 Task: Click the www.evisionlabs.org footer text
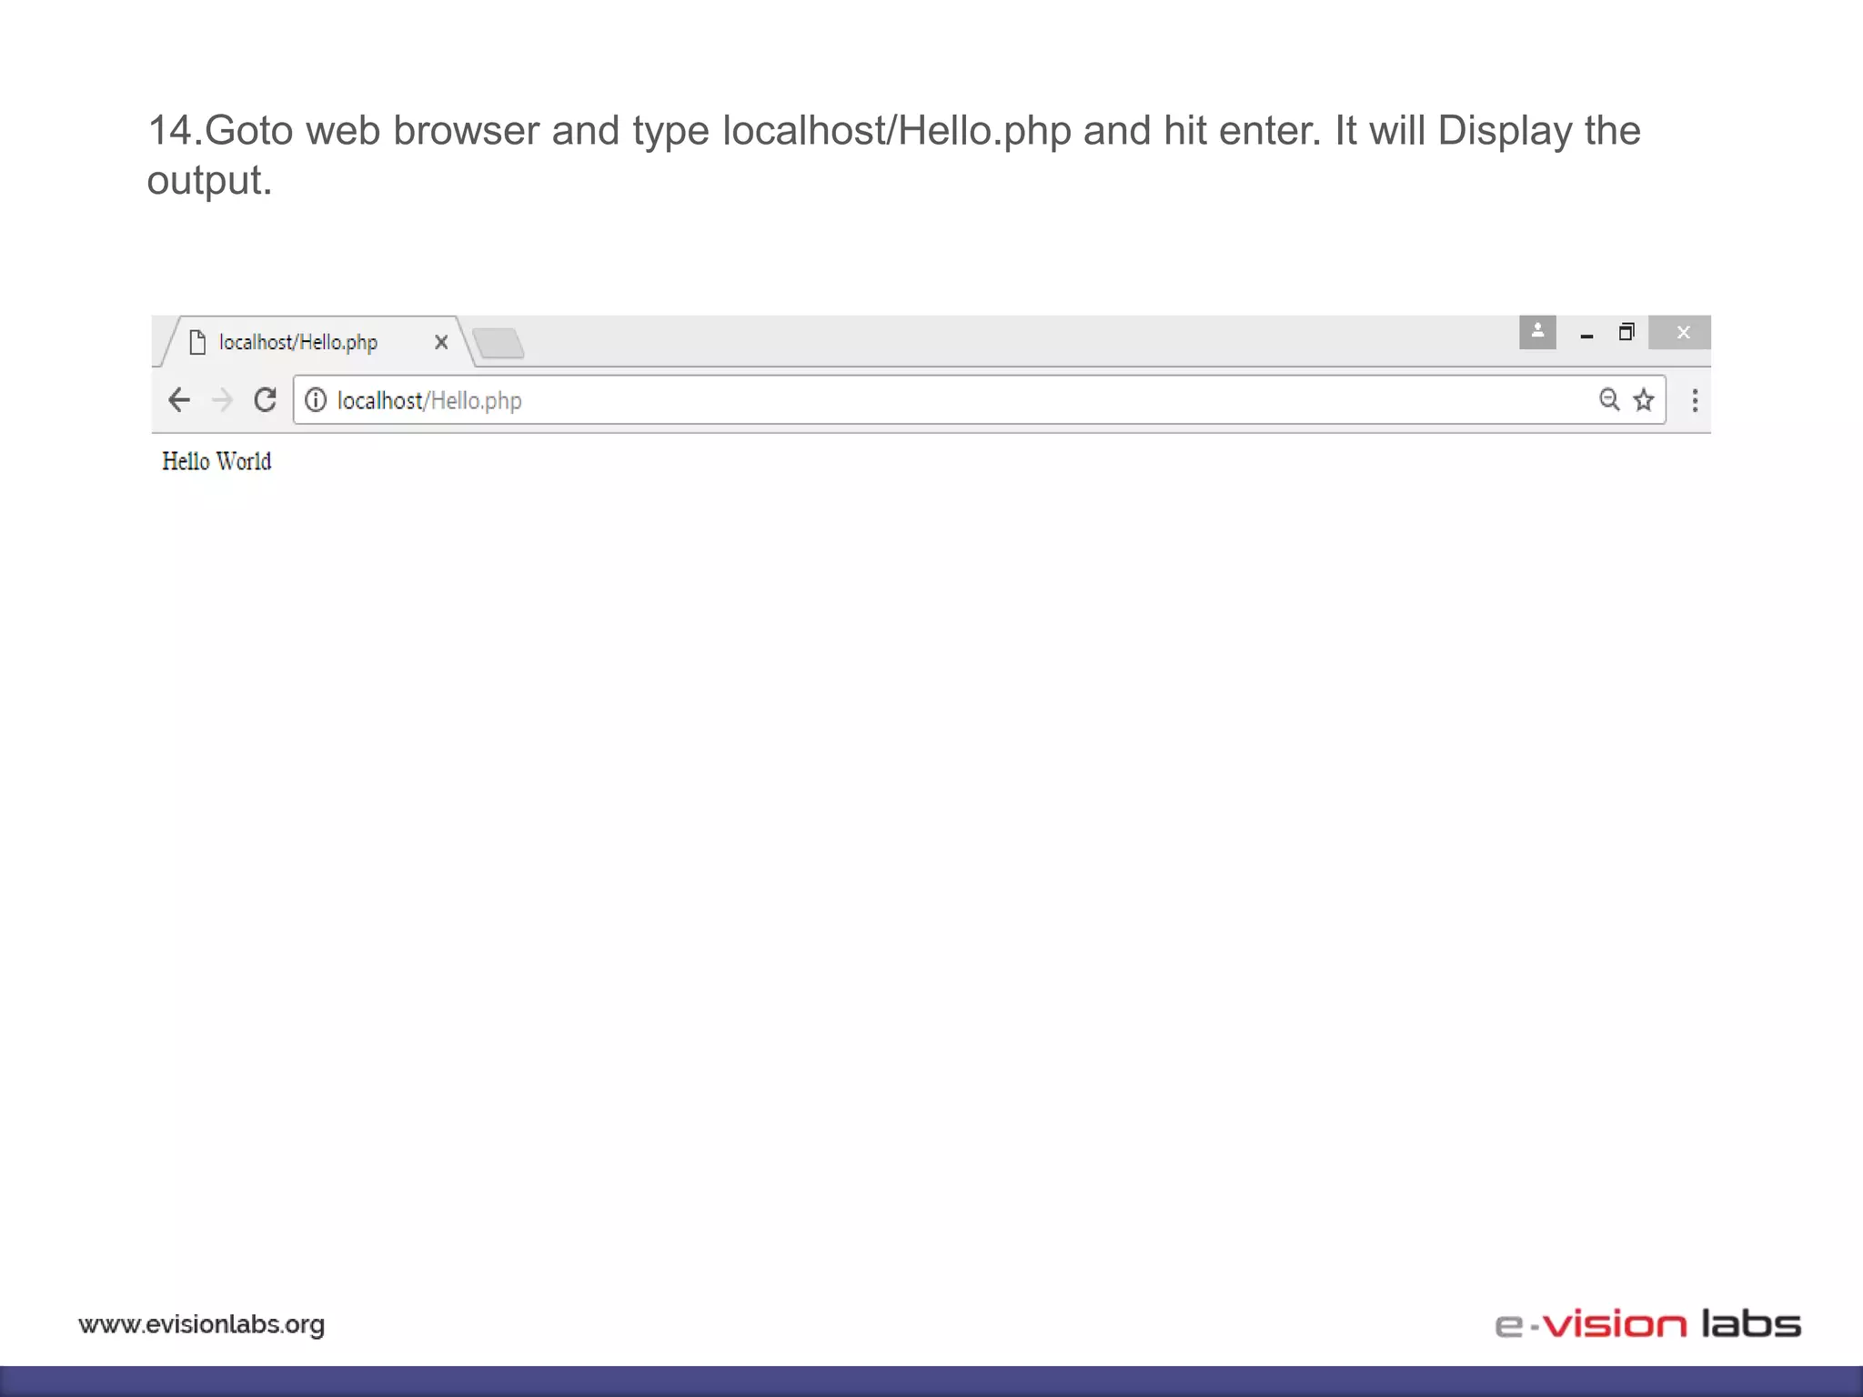(201, 1324)
